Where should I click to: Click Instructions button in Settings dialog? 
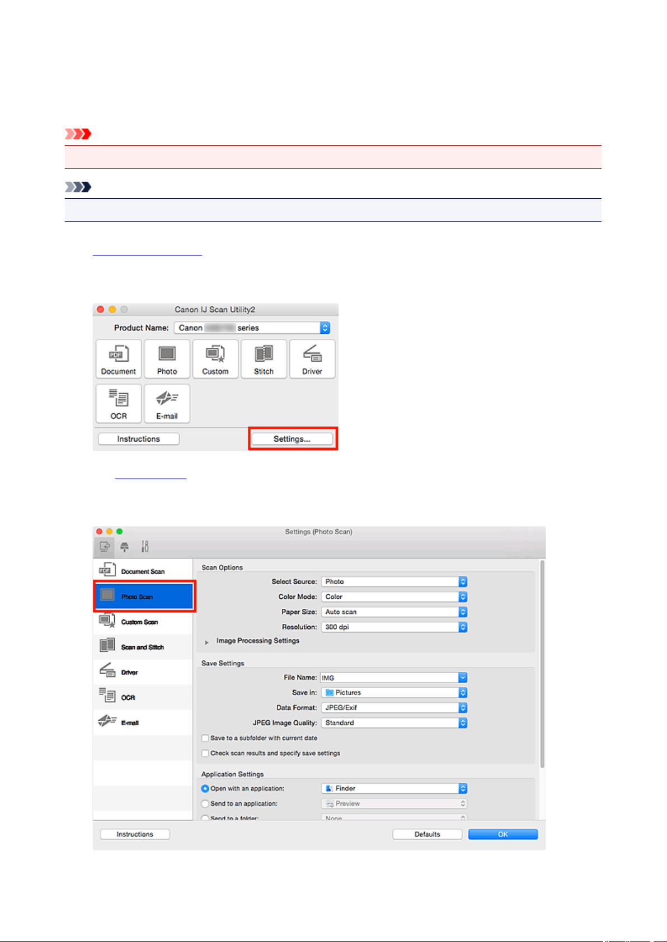(135, 834)
